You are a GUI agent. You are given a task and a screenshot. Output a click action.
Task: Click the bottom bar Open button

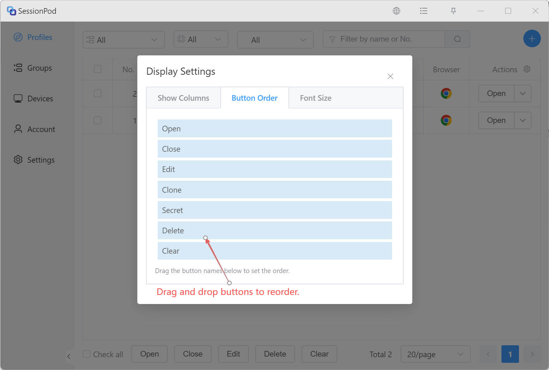click(150, 354)
